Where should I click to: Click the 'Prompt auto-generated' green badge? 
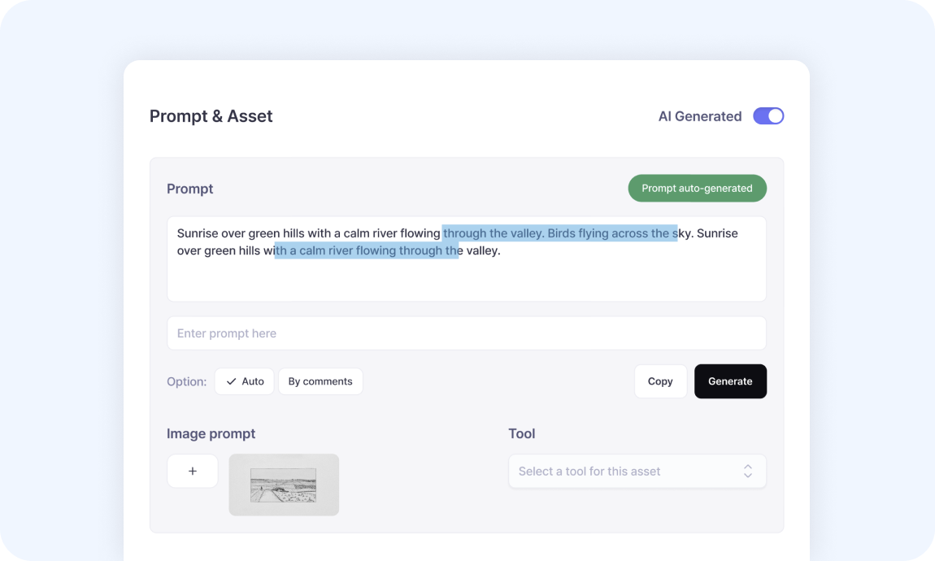[697, 189]
